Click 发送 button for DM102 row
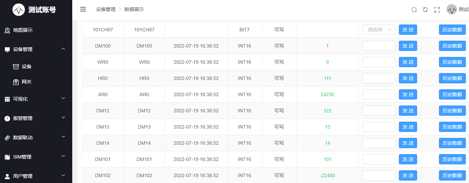Viewport: 469px width, 183px height. [408, 175]
